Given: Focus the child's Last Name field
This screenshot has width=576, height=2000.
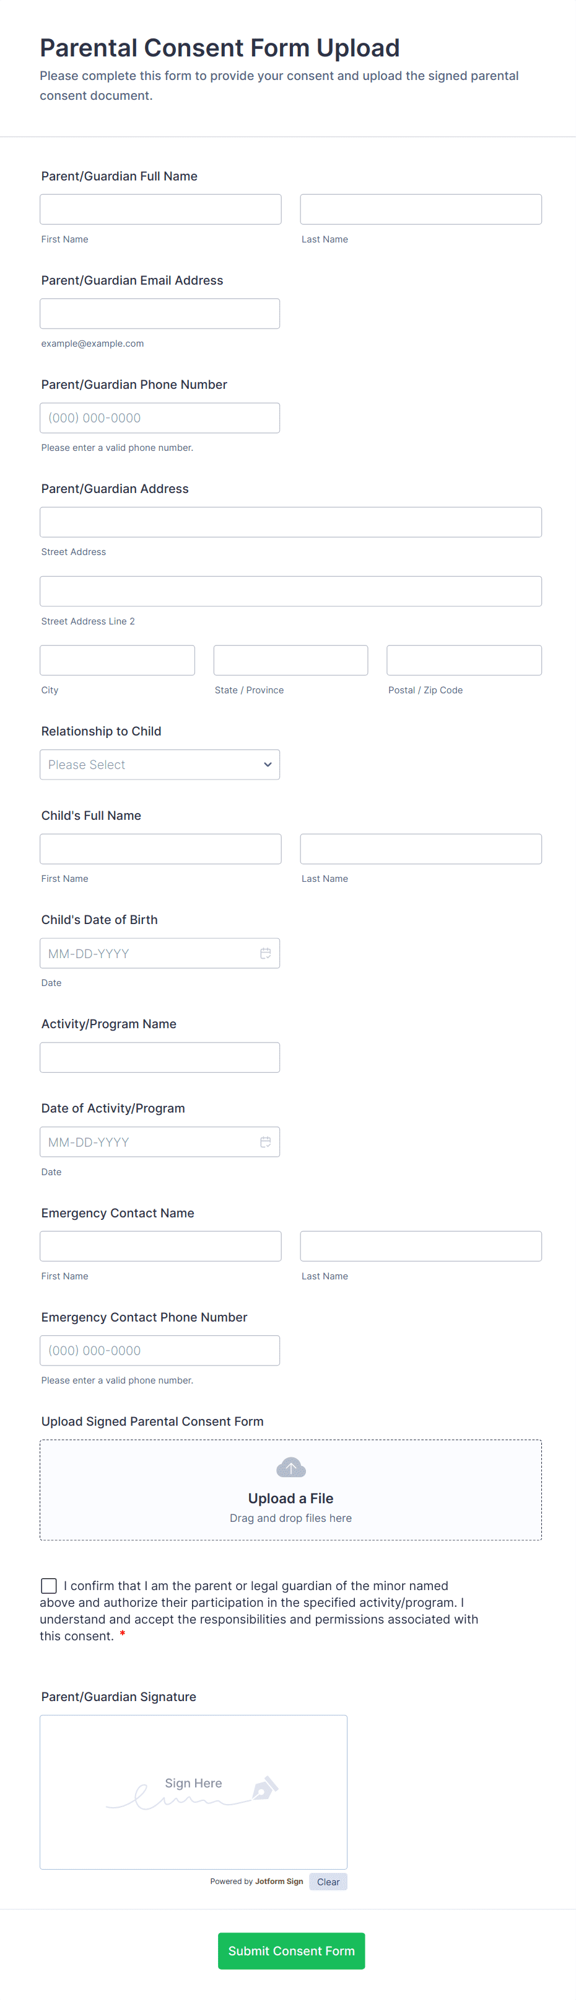Looking at the screenshot, I should [420, 848].
